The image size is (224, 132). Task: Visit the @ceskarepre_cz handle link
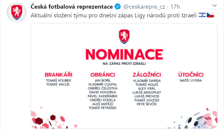pyautogui.click(x=143, y=6)
